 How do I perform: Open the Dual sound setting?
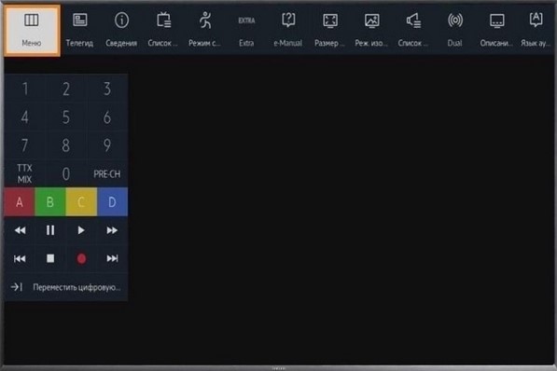(454, 30)
